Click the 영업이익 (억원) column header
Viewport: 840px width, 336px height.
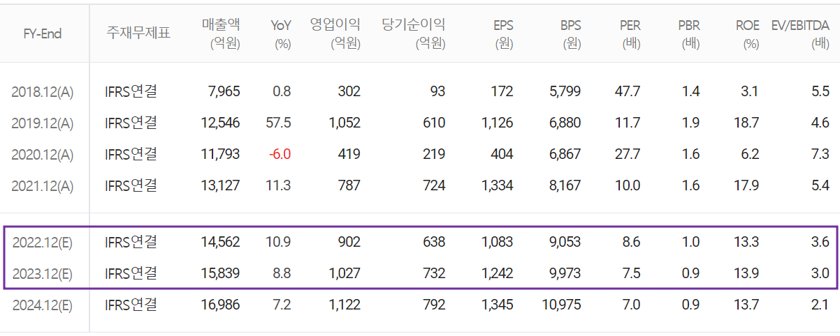tap(335, 33)
